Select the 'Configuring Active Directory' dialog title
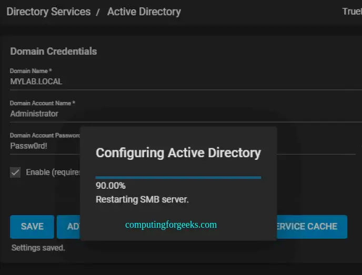 [178, 153]
